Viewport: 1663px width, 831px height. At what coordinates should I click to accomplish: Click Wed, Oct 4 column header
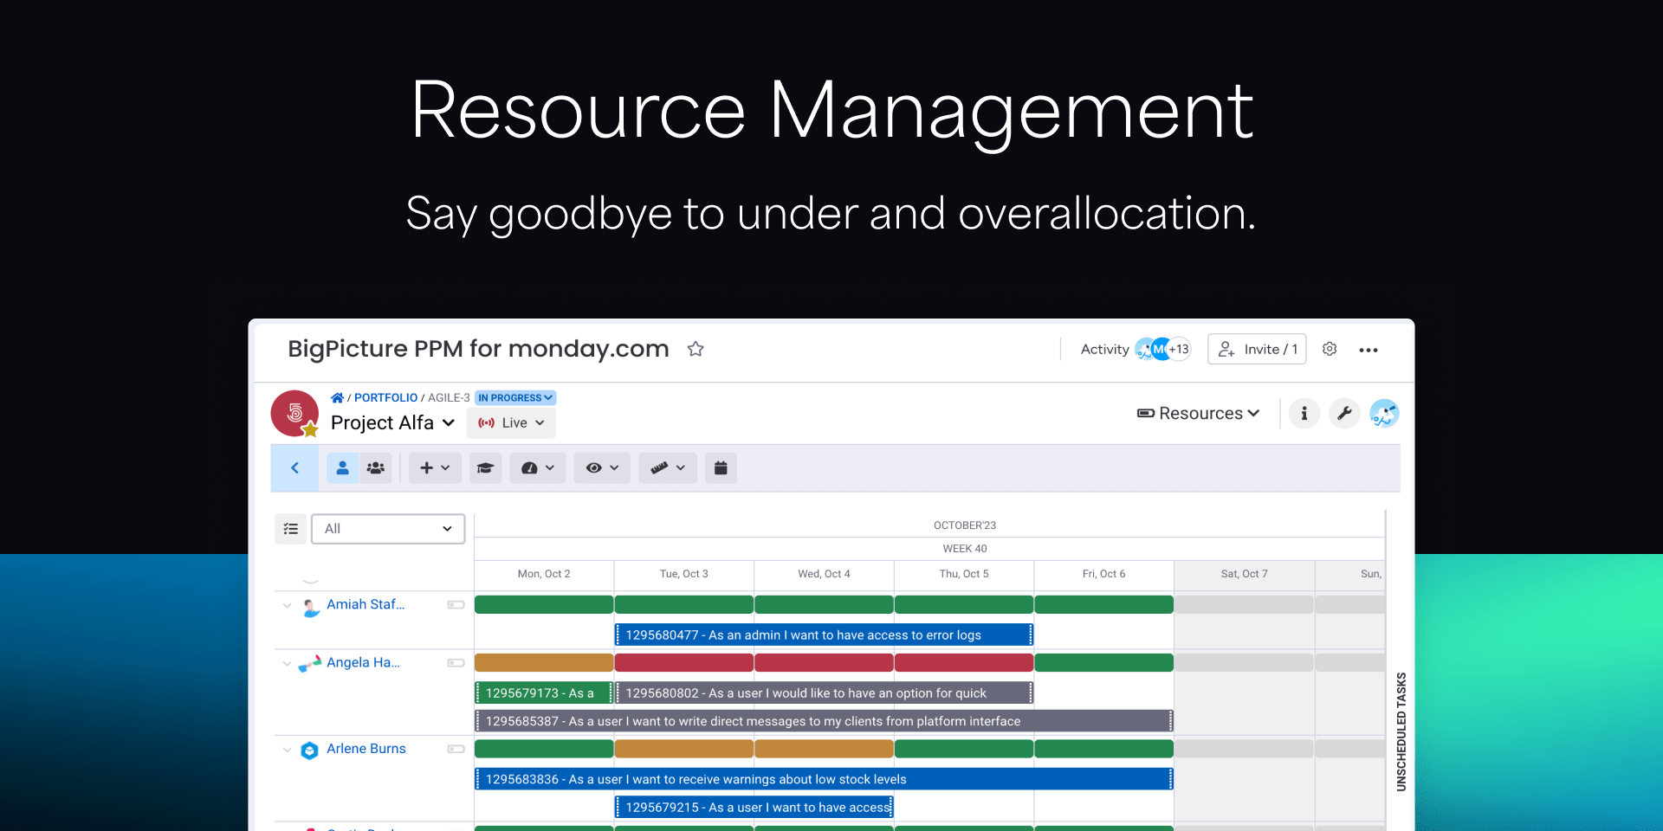tap(824, 574)
